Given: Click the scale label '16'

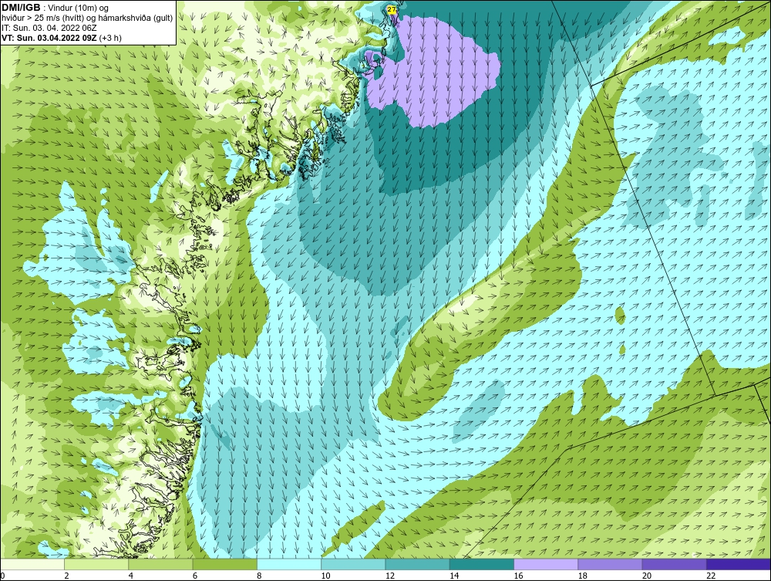Looking at the screenshot, I should (x=518, y=576).
